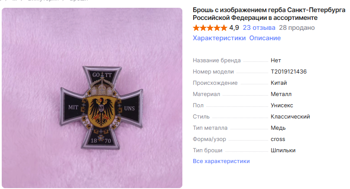Image resolution: width=350 pixels, height=189 pixels.
Task: Click the Металл material value
Action: [x=281, y=94]
